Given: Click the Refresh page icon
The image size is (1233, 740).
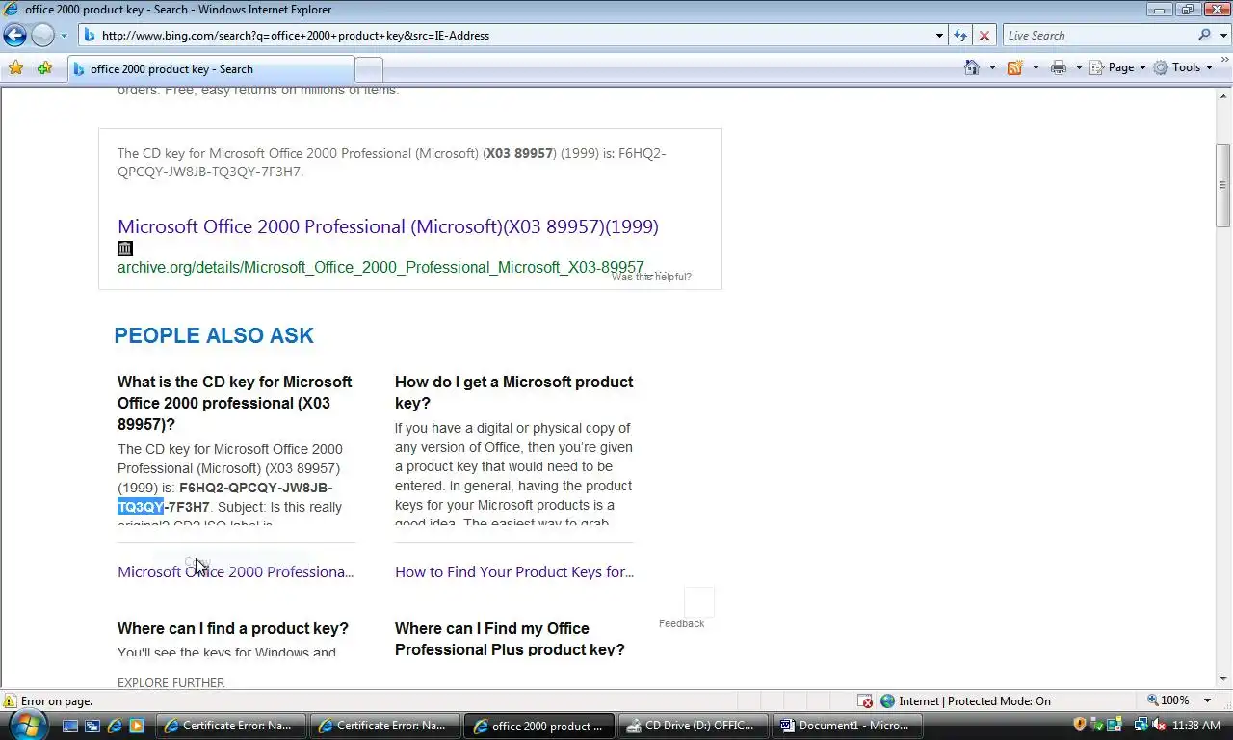Looking at the screenshot, I should coord(960,36).
